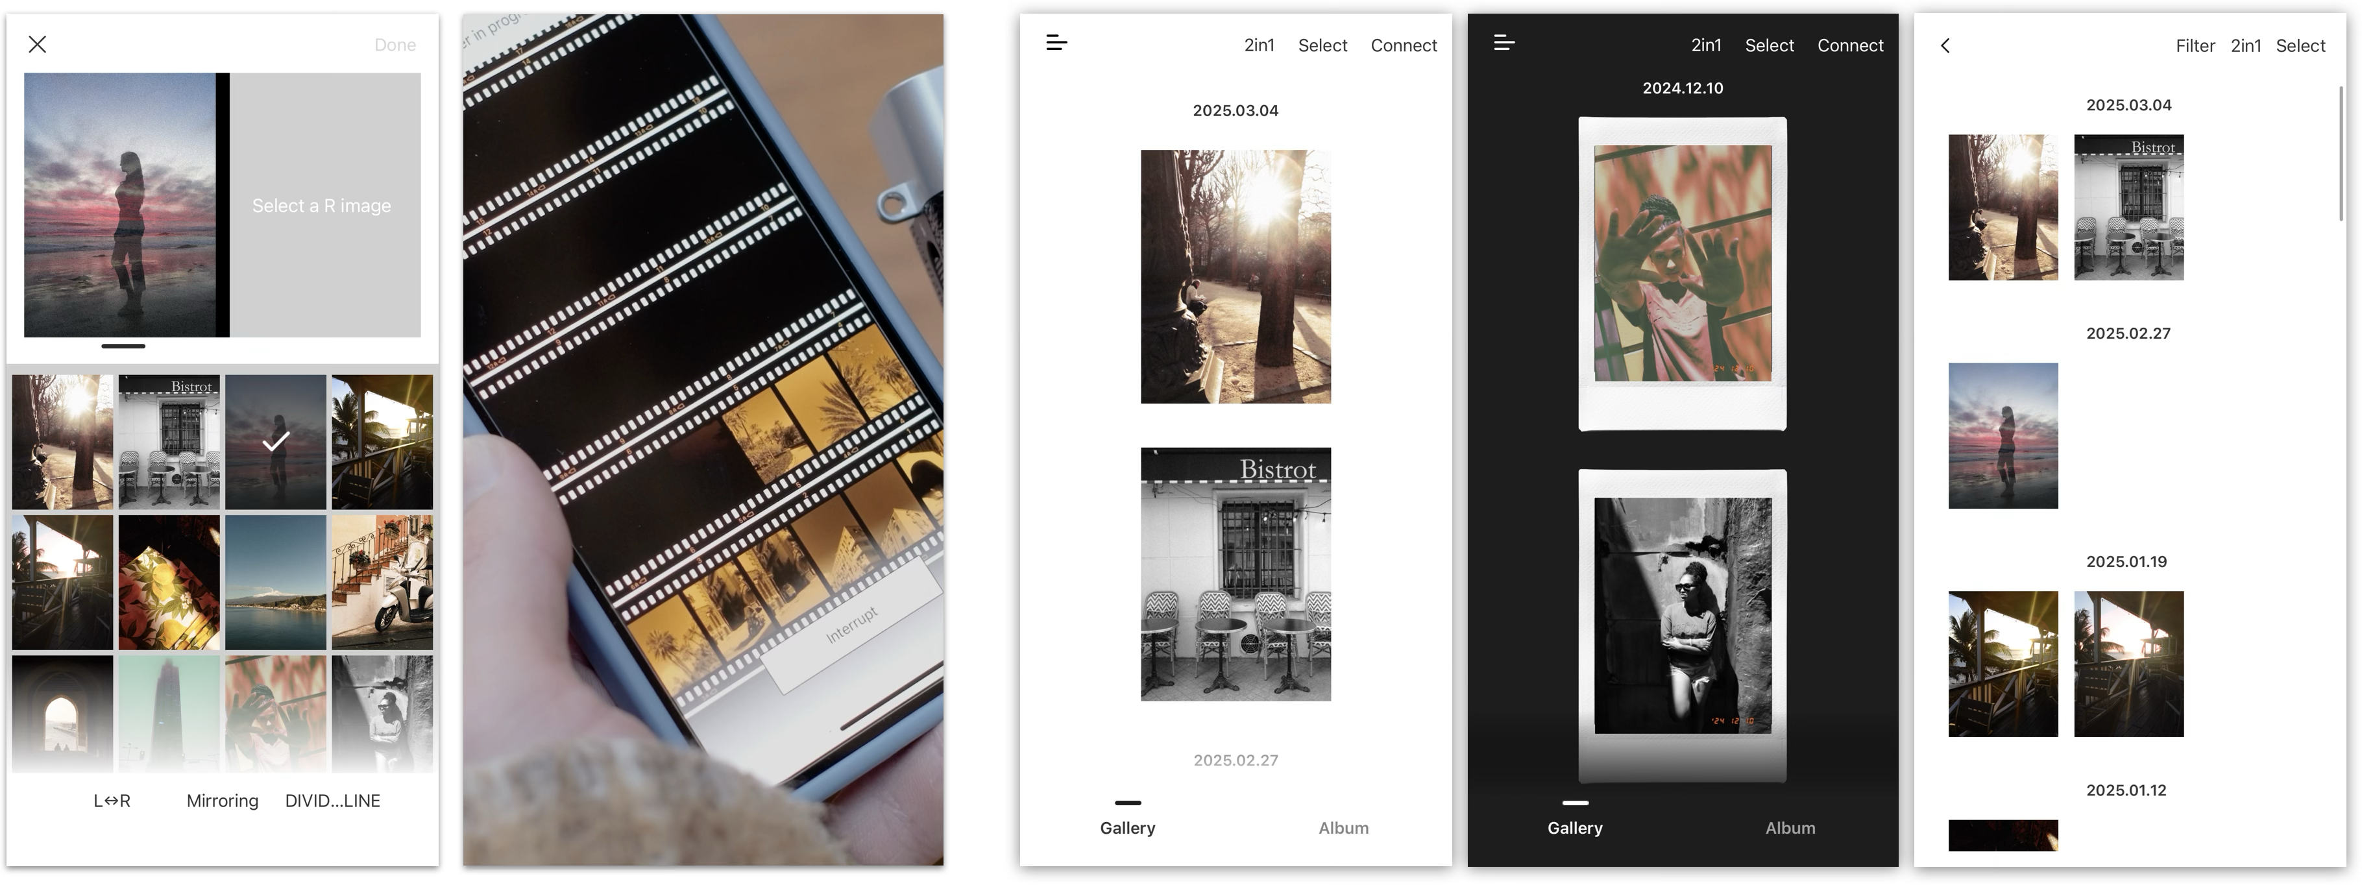Tap the left sunset silhouette preview image
Image resolution: width=2362 pixels, height=885 pixels.
click(x=119, y=206)
